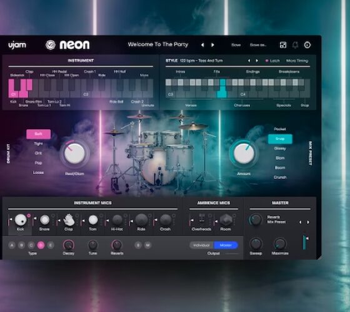Click the Reverb knob in kick settings

coord(117,245)
